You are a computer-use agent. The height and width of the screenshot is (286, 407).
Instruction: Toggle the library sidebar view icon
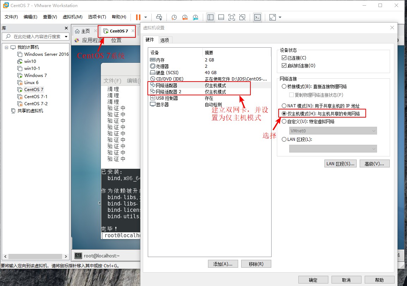(211, 17)
